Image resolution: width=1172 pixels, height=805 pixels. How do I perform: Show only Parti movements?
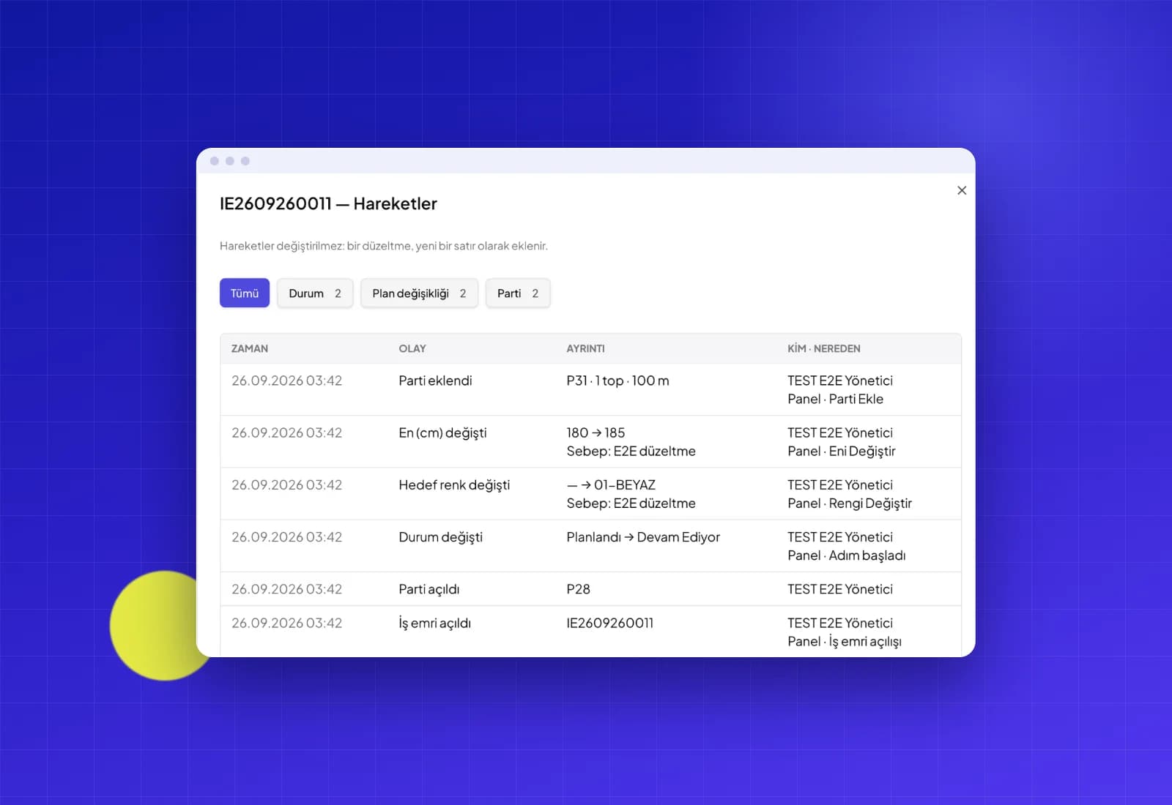click(x=518, y=293)
